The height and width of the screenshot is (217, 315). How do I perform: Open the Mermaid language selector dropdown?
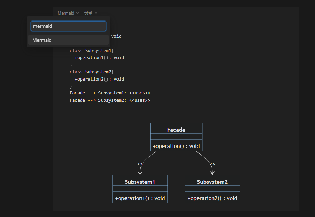coord(68,13)
